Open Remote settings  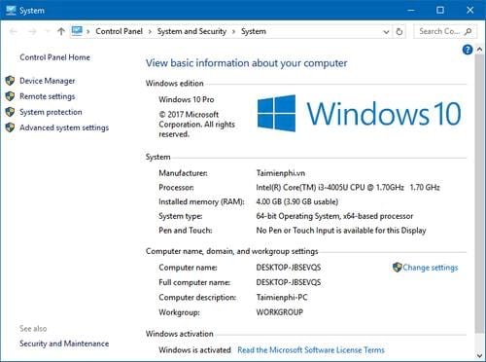click(48, 96)
